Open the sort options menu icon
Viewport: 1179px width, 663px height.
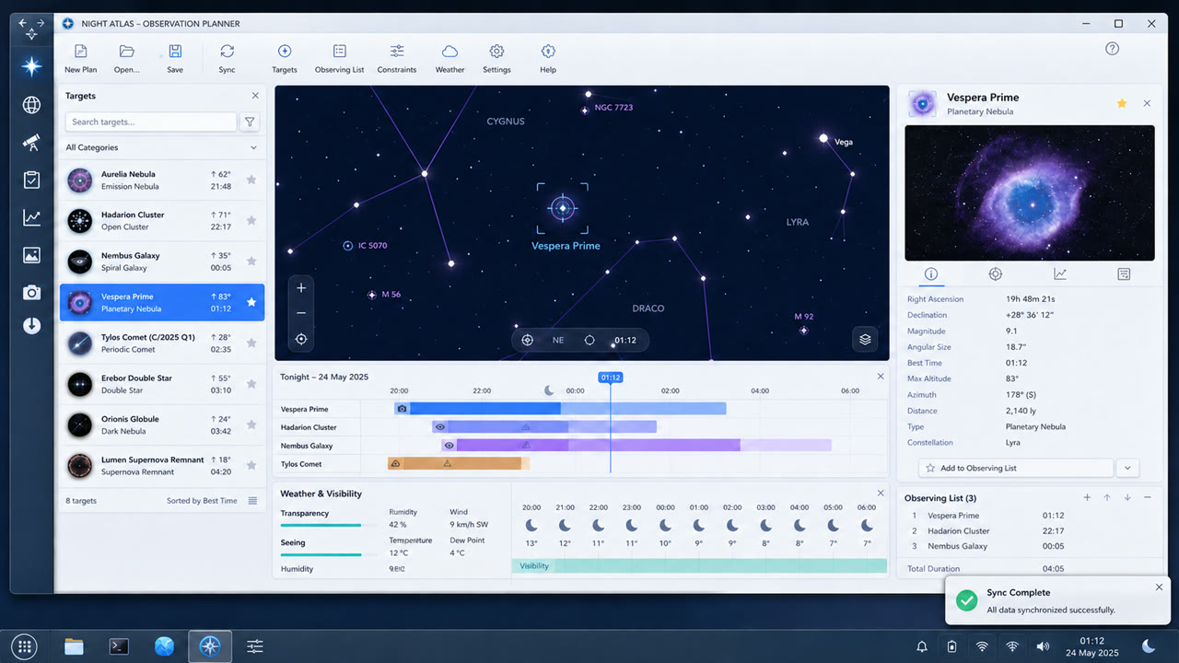click(252, 501)
